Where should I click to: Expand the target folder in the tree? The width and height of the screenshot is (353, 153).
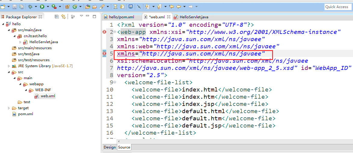9,108
